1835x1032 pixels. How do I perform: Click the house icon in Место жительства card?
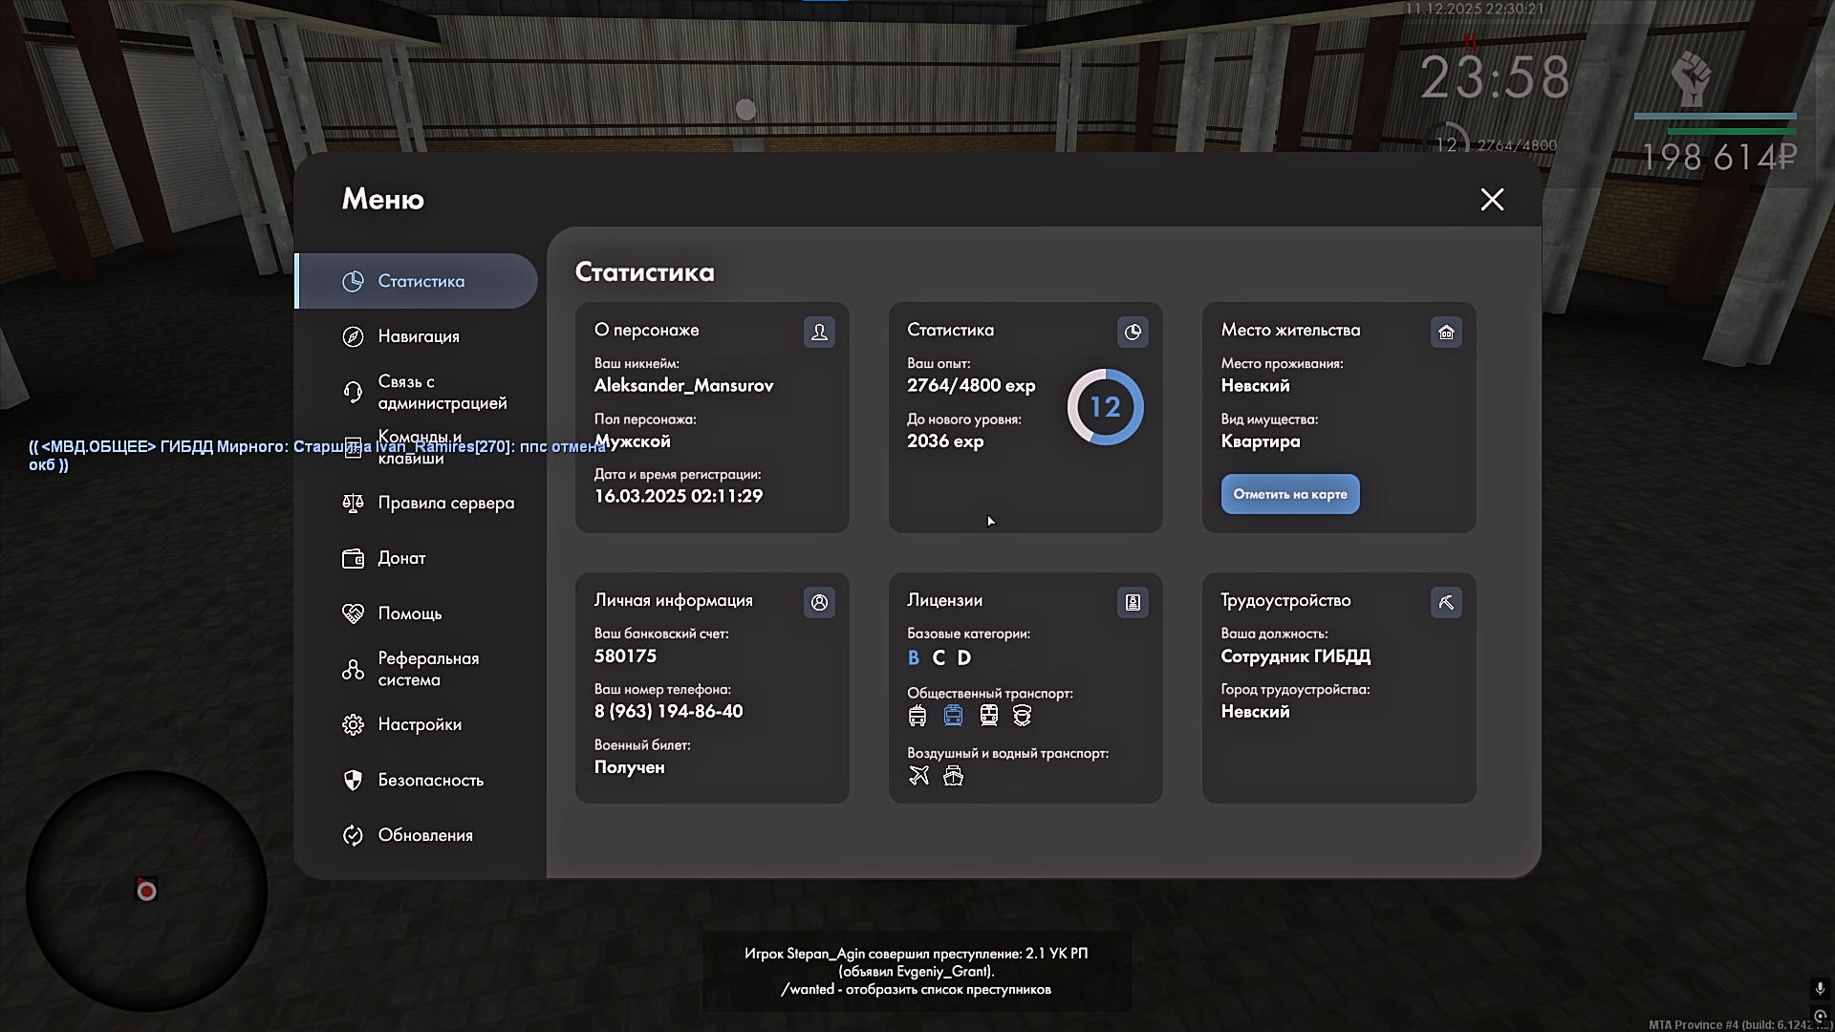tap(1446, 332)
